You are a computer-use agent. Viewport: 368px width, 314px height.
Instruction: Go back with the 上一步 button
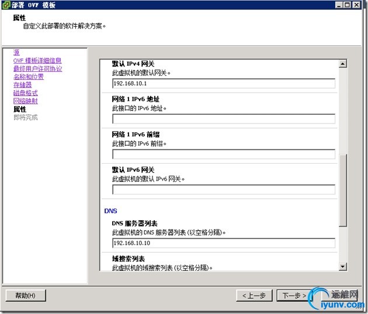tap(254, 295)
